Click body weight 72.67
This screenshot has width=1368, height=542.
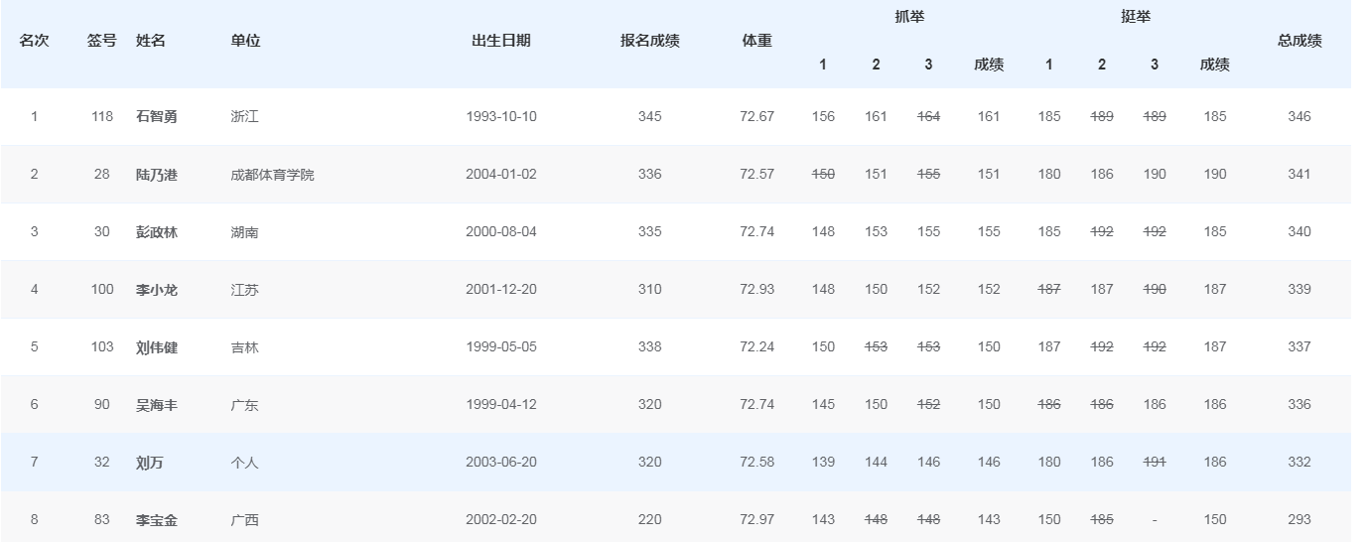point(757,116)
